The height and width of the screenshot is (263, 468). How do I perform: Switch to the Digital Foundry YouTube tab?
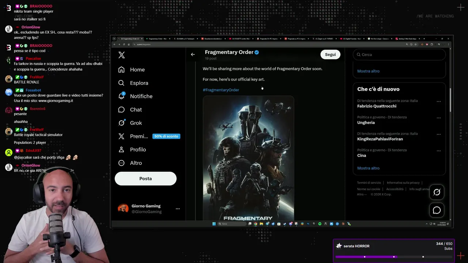351,39
